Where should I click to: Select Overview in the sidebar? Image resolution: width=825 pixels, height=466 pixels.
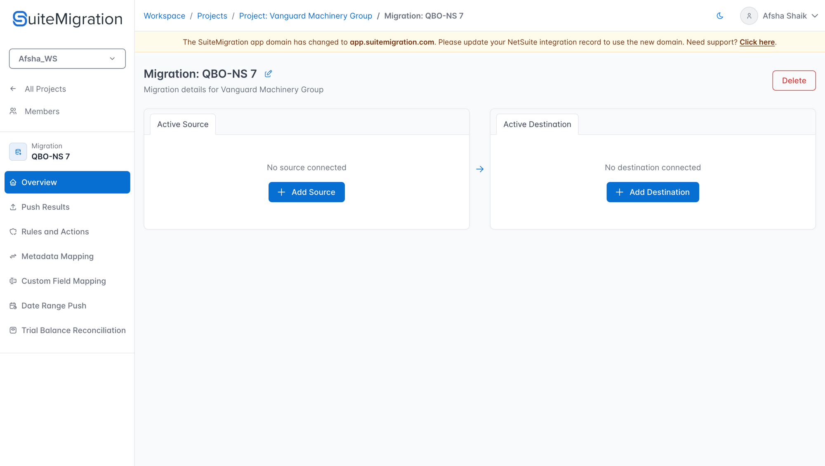[67, 182]
